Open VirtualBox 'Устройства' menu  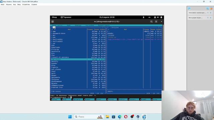click(x=26, y=4)
